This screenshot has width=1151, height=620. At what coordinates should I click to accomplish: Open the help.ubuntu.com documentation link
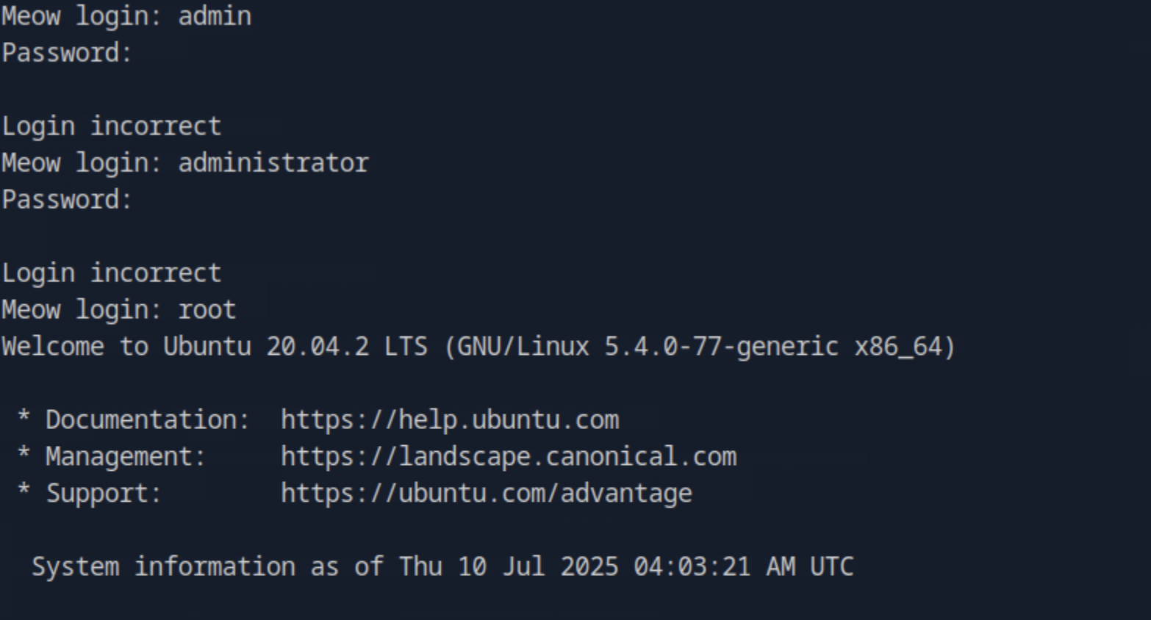449,420
